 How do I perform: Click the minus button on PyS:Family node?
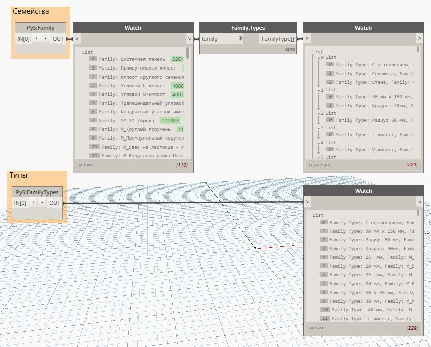tap(46, 38)
